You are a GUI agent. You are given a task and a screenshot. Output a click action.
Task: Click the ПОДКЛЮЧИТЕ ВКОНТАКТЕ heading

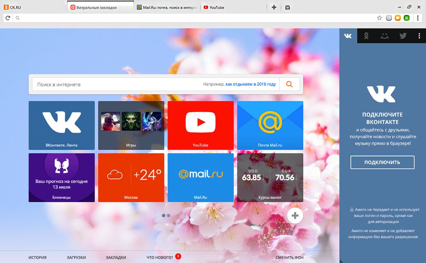point(382,118)
